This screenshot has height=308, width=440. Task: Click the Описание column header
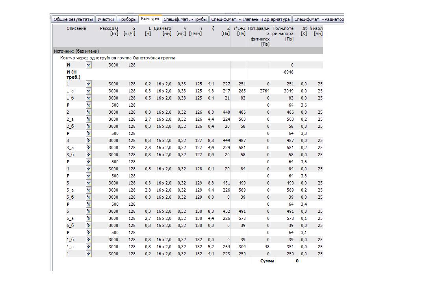[76, 29]
